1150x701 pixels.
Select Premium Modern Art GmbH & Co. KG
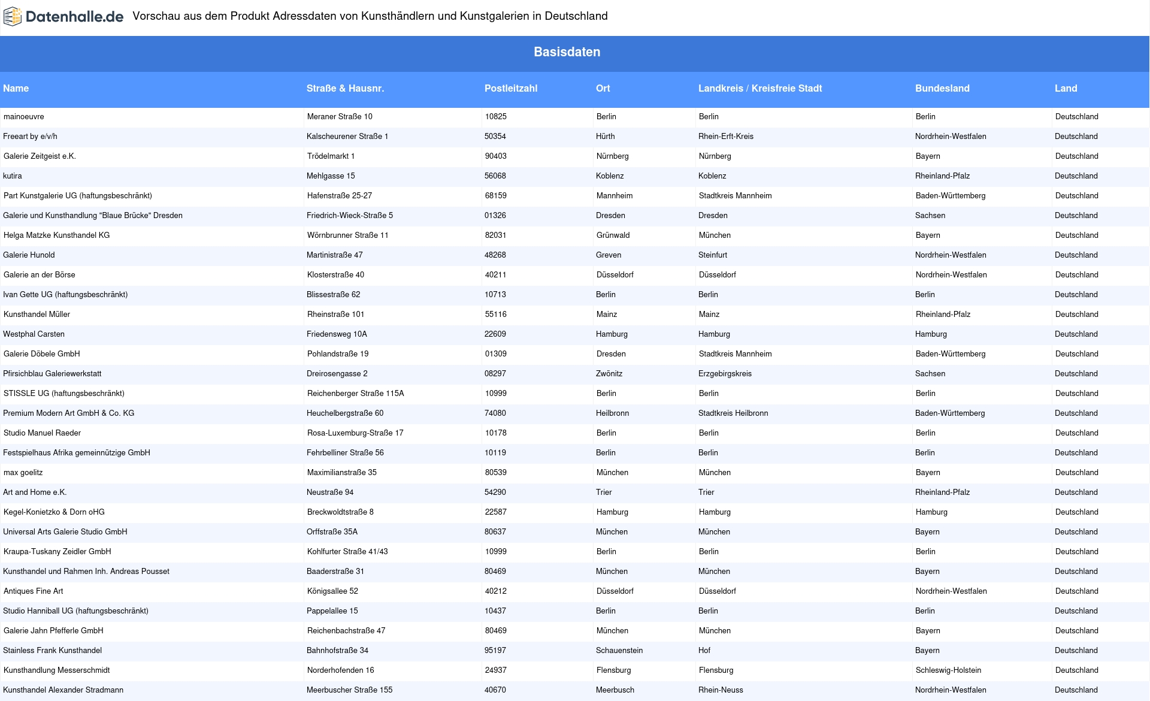[69, 413]
